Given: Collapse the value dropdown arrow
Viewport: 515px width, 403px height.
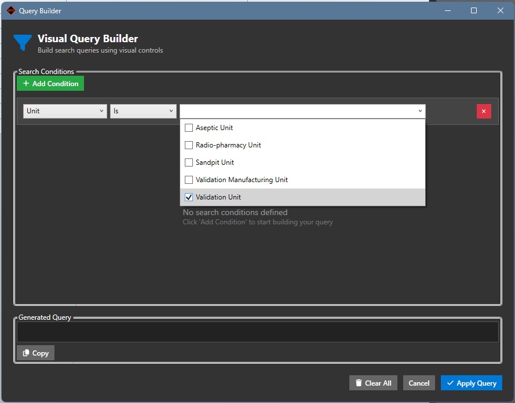Looking at the screenshot, I should [420, 111].
